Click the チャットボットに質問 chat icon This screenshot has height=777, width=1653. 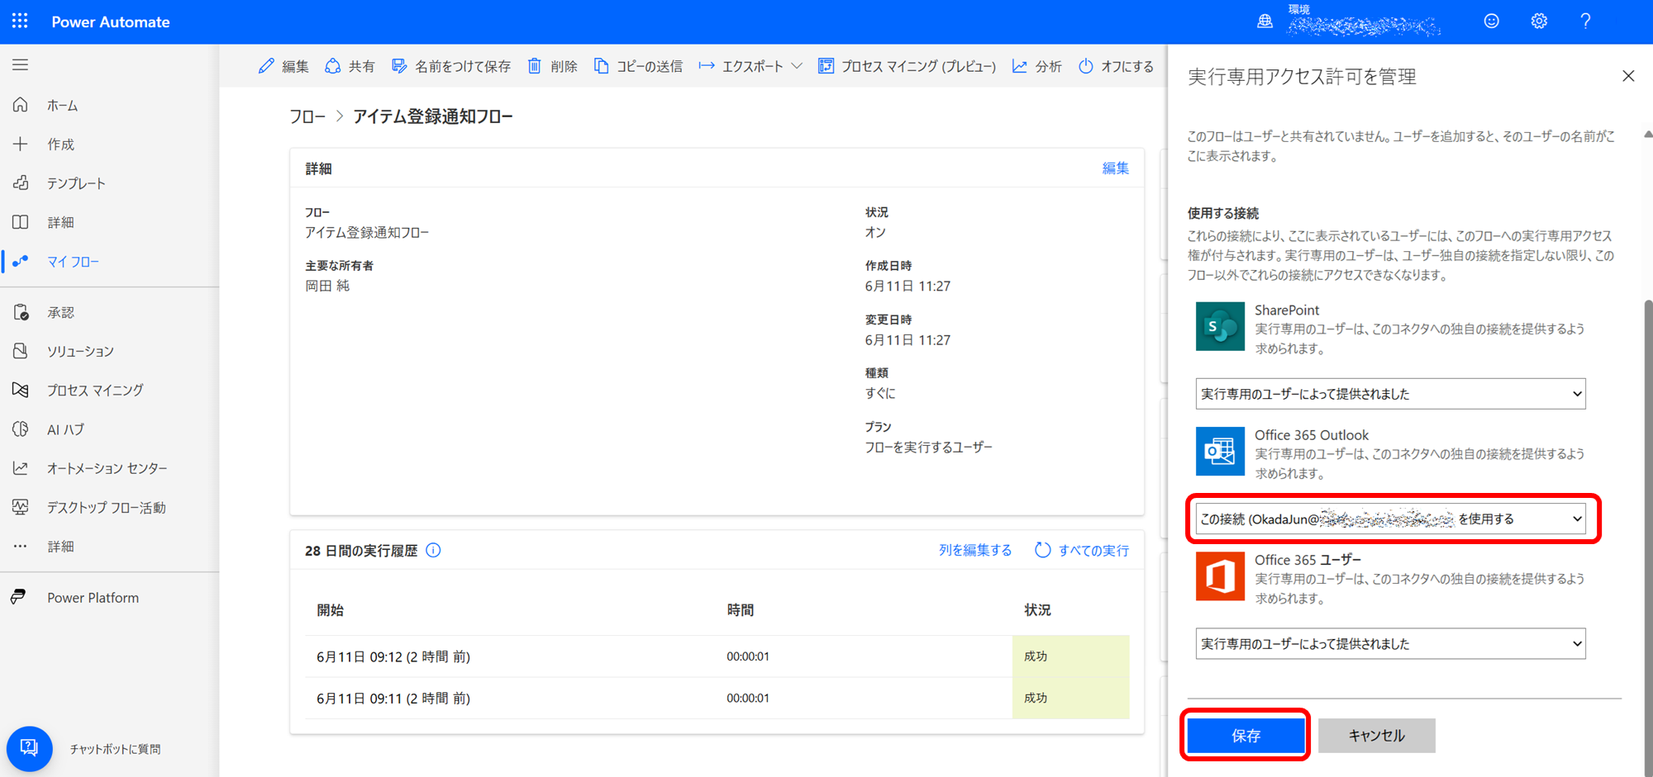point(30,748)
